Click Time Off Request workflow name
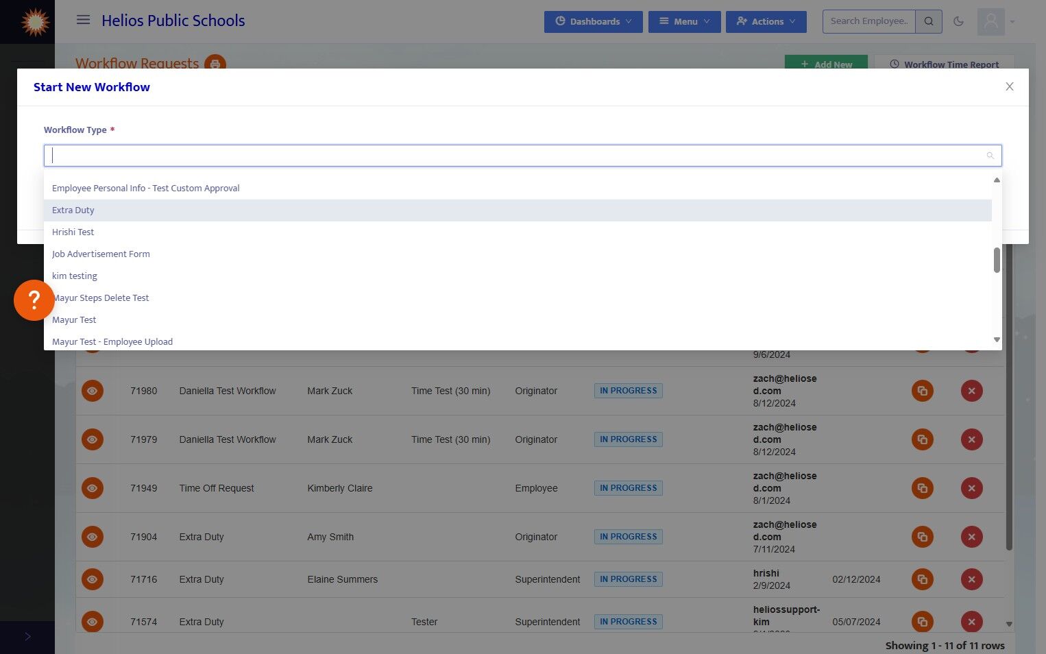The image size is (1046, 654). click(x=217, y=488)
